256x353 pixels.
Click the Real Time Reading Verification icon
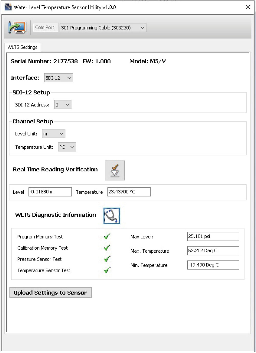coord(114,170)
